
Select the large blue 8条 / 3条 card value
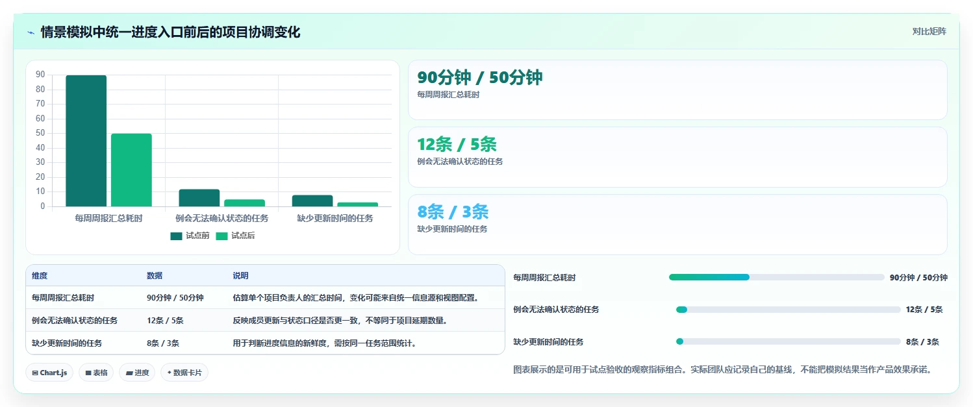coord(453,212)
